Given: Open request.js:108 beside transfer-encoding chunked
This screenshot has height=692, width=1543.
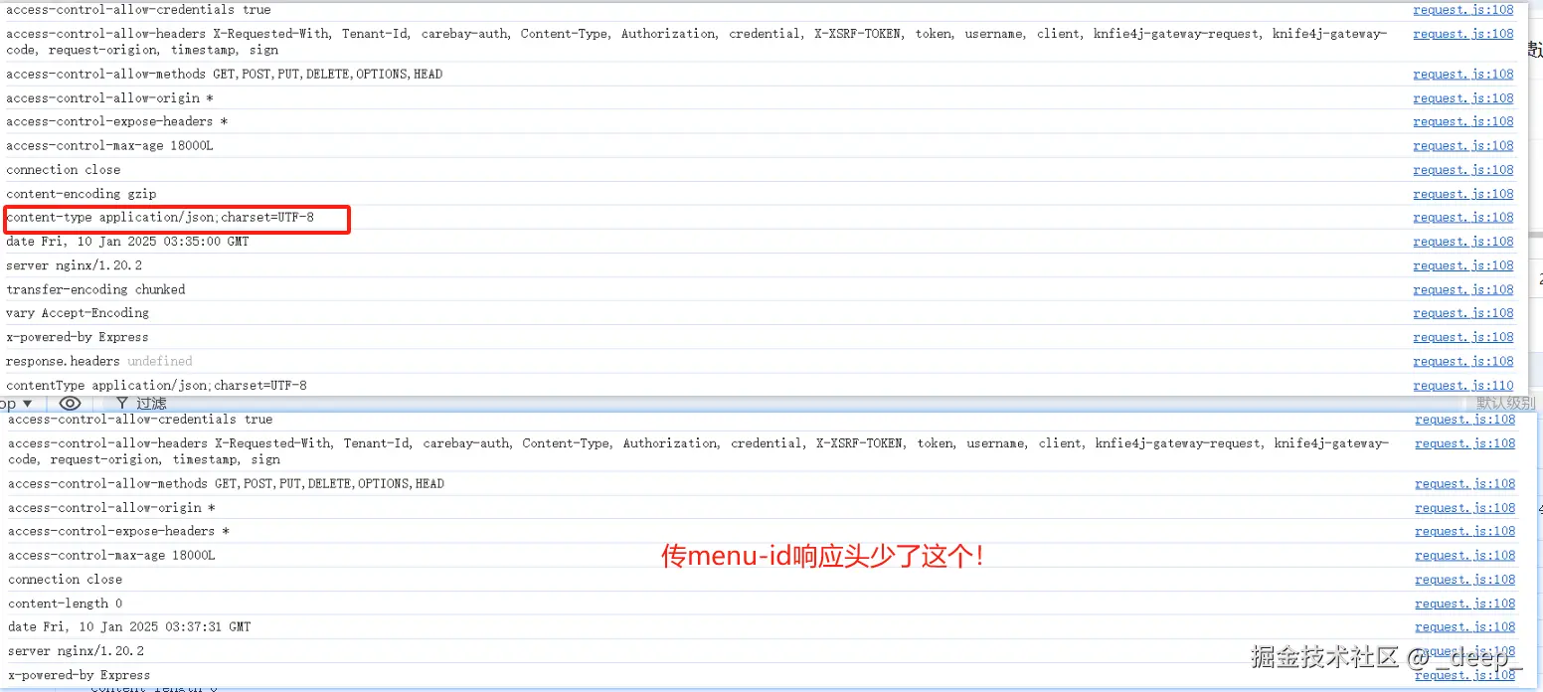Looking at the screenshot, I should (1463, 288).
